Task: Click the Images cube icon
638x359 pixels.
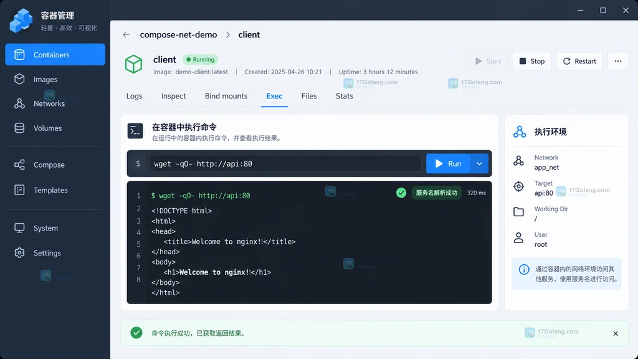Action: (x=19, y=79)
